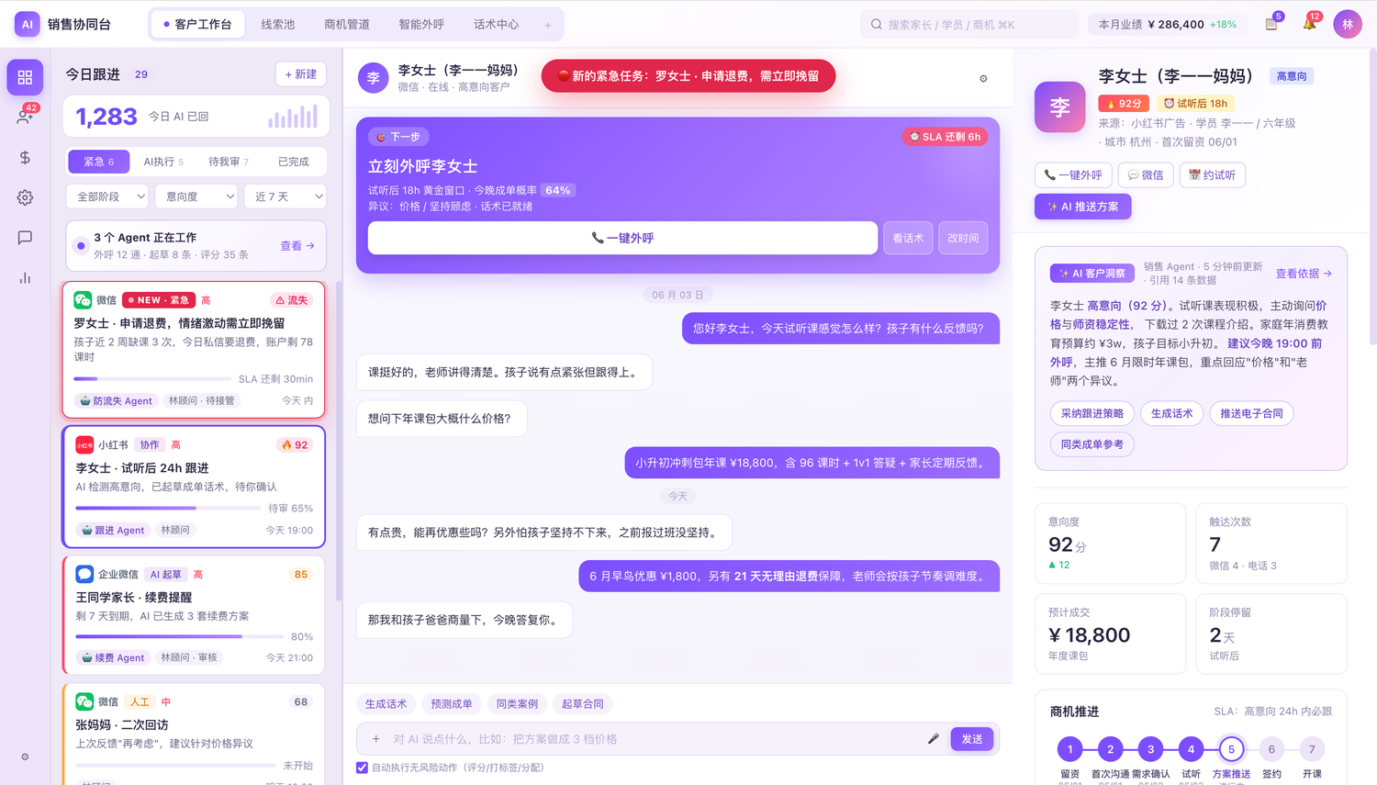Click the small gear at sidebar bottom
Viewport: 1377px width, 785px height.
[x=25, y=757]
